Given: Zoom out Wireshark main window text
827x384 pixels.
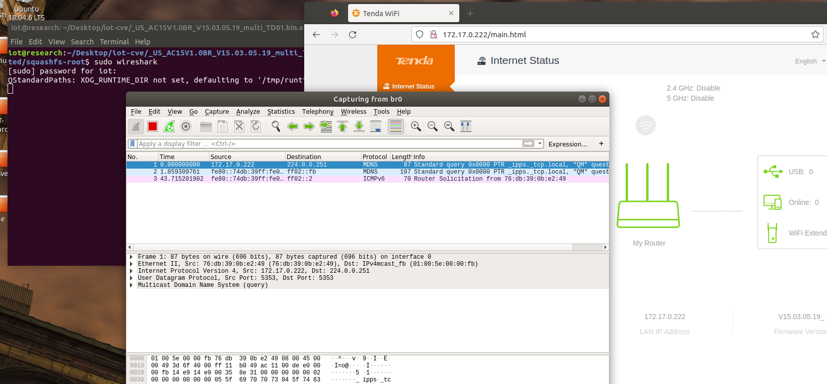Looking at the screenshot, I should click(433, 126).
